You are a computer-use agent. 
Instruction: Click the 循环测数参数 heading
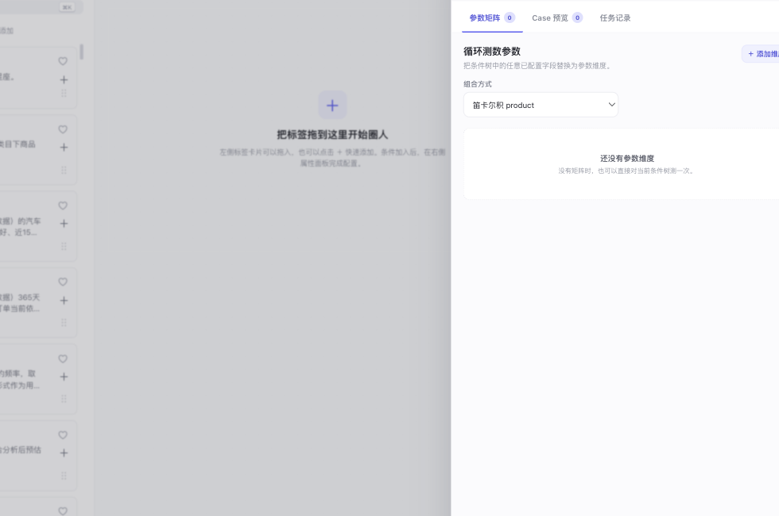pos(492,51)
